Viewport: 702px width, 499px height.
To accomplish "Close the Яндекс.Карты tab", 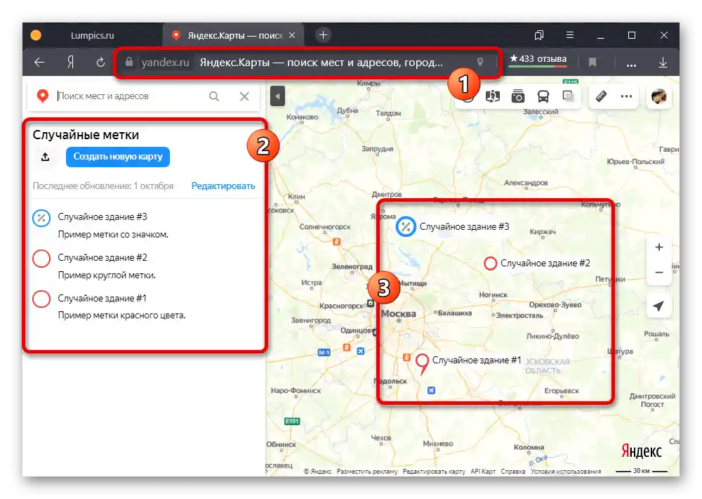I will pos(292,35).
